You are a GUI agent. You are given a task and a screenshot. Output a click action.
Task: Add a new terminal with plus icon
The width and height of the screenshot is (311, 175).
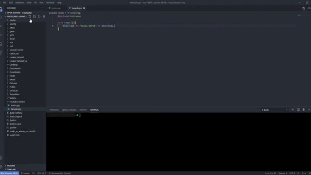(x=293, y=110)
